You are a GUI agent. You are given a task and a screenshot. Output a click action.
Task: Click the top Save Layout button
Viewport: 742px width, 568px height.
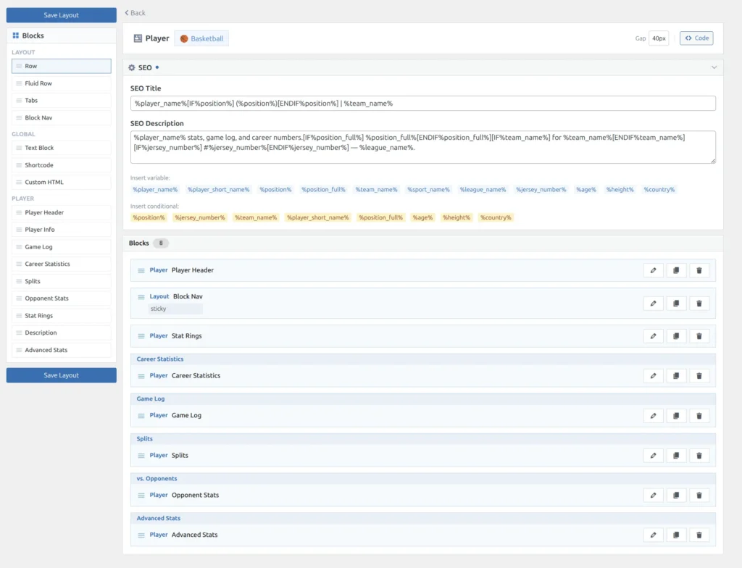coord(61,15)
